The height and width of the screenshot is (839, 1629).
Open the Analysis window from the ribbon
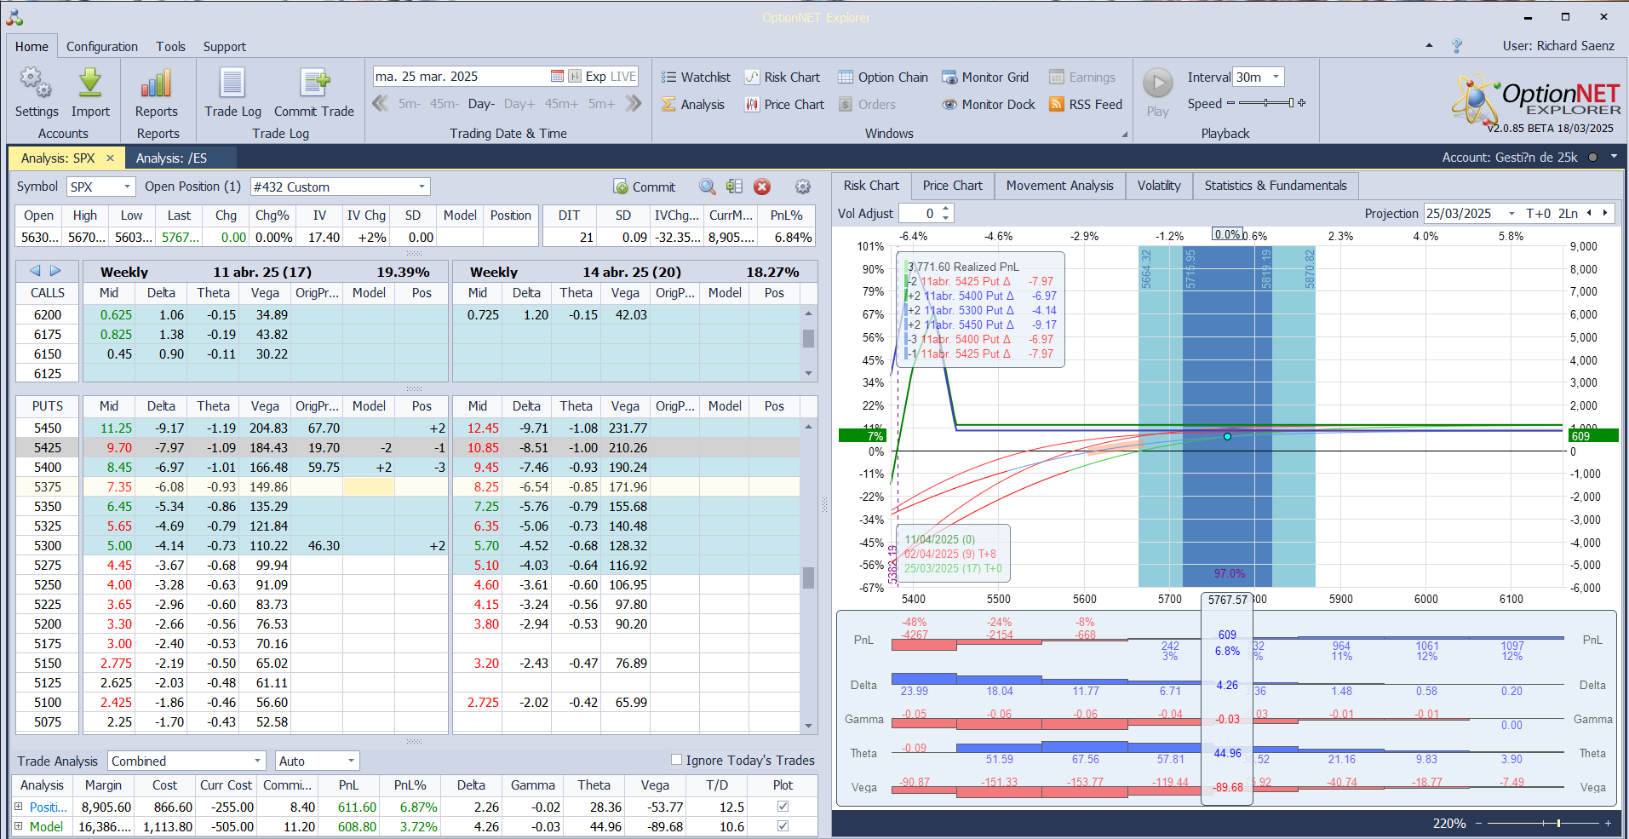693,105
